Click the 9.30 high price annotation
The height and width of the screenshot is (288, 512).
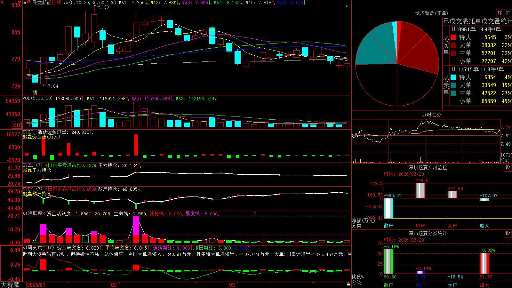(104, 7)
